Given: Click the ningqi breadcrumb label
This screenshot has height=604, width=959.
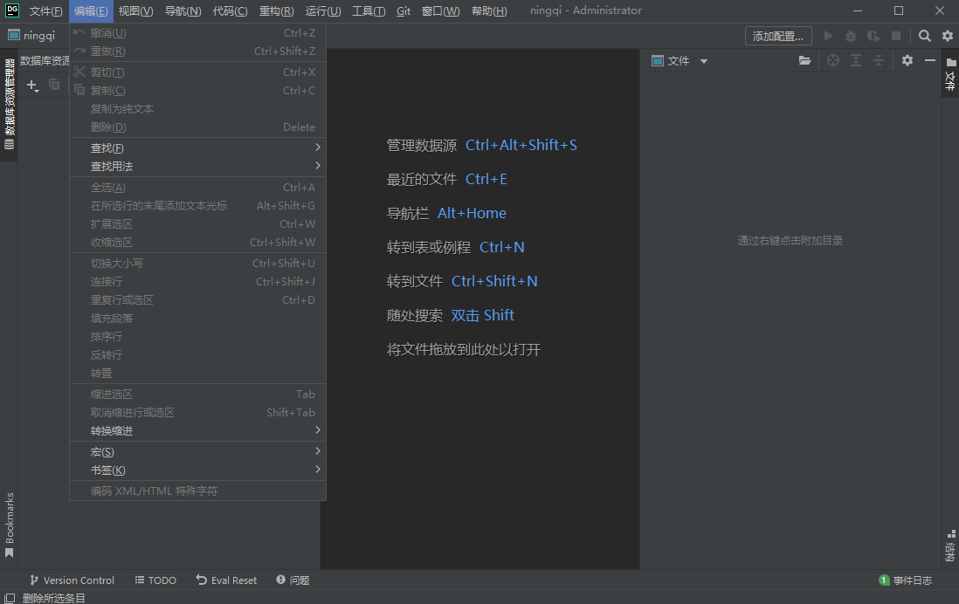Looking at the screenshot, I should point(39,36).
